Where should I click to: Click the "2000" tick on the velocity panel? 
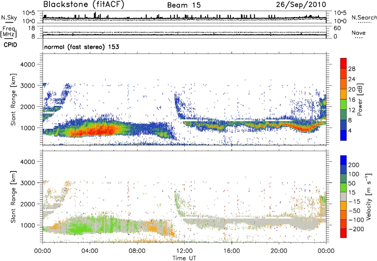pyautogui.click(x=27, y=204)
